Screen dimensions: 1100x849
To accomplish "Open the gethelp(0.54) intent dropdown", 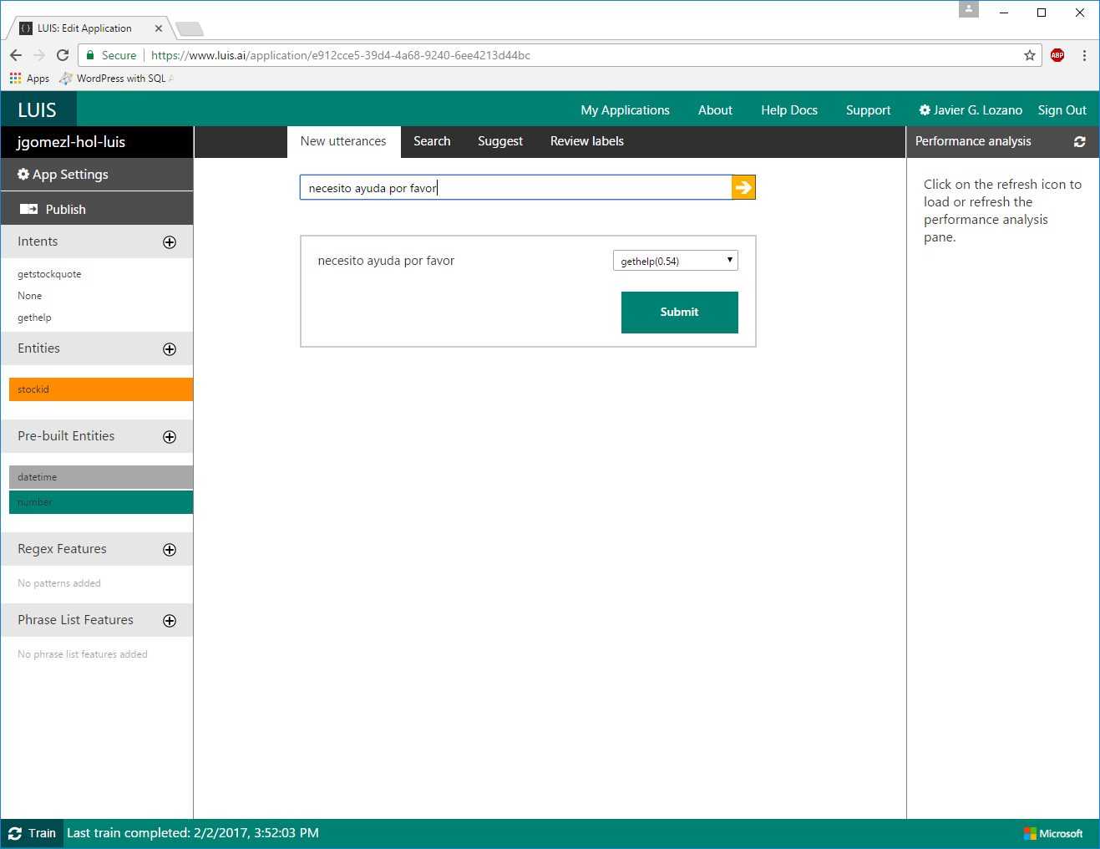I will (676, 261).
